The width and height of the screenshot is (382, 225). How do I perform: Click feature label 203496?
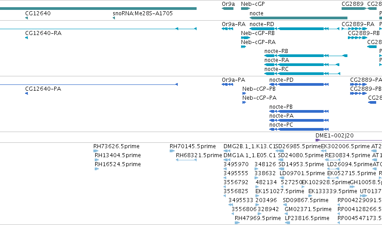click(266, 201)
